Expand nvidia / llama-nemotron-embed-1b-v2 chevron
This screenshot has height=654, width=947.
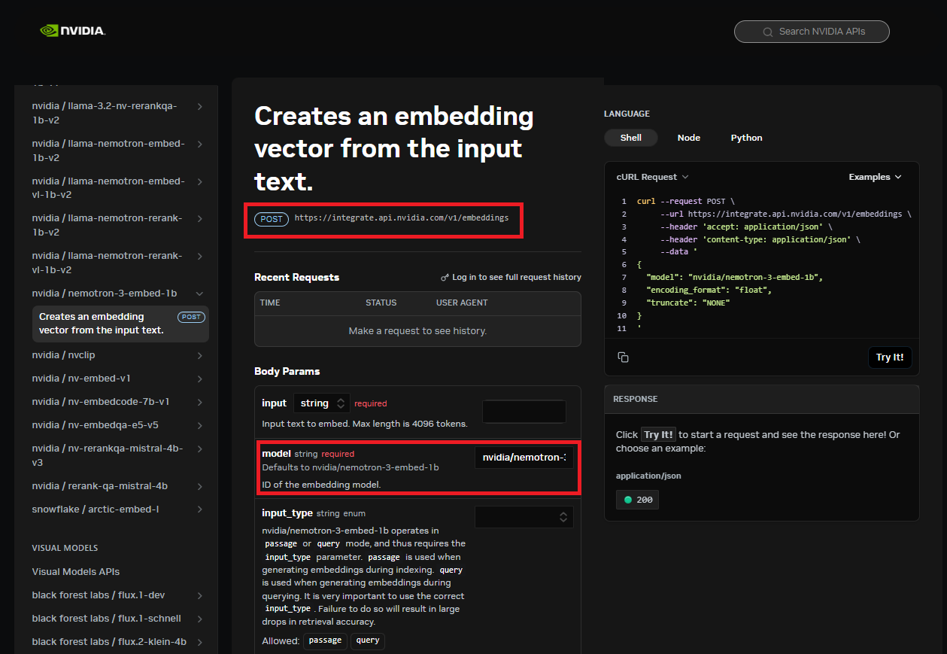click(200, 144)
